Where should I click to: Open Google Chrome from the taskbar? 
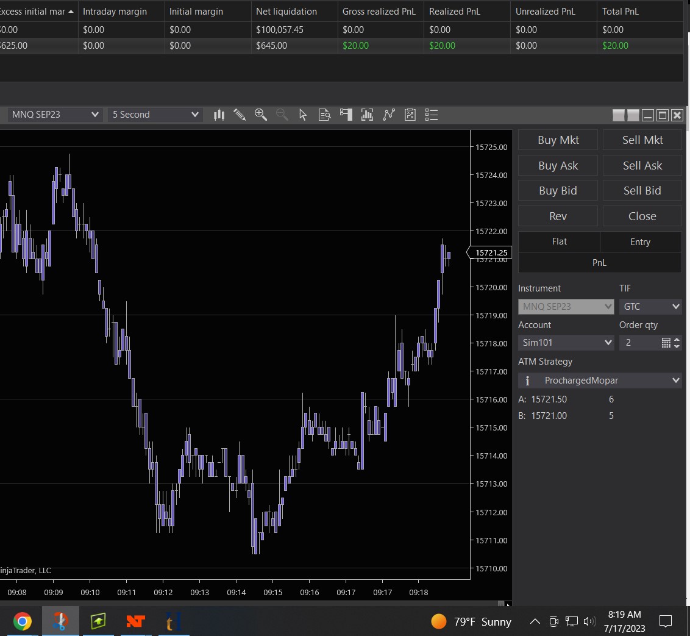[23, 621]
